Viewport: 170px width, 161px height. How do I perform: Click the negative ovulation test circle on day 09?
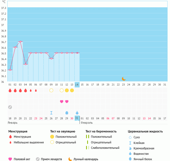(51, 90)
